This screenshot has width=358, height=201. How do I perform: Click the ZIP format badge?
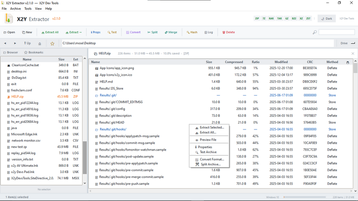point(257,18)
